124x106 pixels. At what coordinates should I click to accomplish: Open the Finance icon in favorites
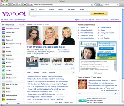coord(4,44)
